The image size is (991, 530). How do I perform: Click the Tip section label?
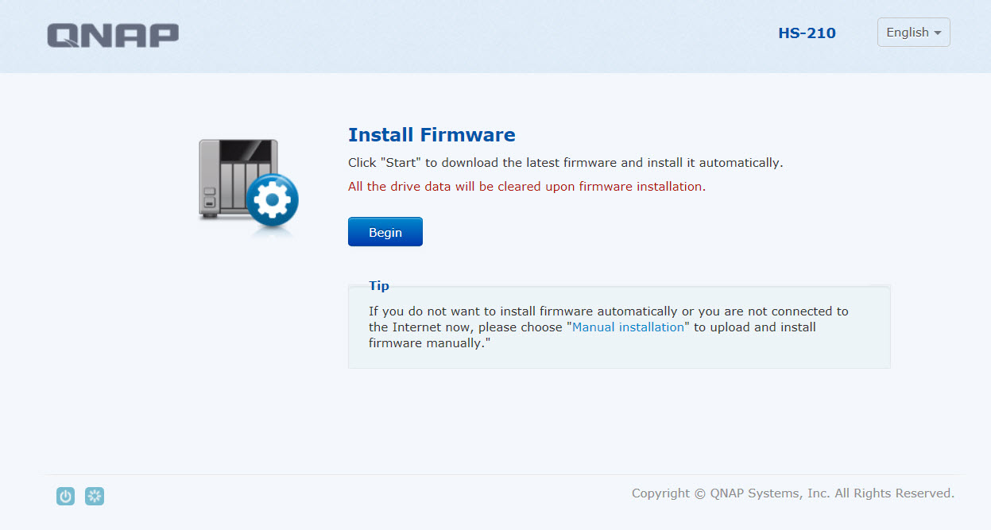coord(379,286)
